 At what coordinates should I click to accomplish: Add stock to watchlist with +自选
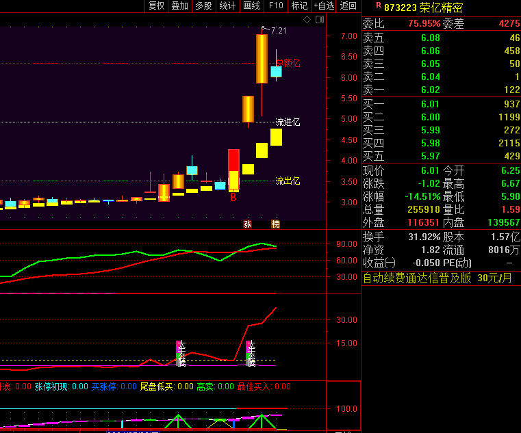click(325, 6)
